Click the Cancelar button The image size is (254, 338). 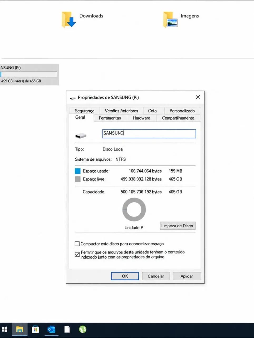click(x=156, y=276)
